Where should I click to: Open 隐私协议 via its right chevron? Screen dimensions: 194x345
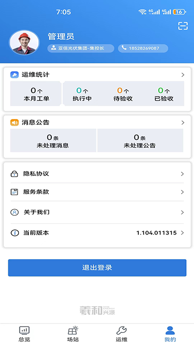click(x=182, y=174)
